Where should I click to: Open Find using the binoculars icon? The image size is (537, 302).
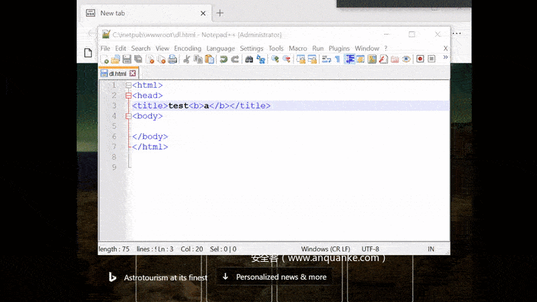pos(249,60)
